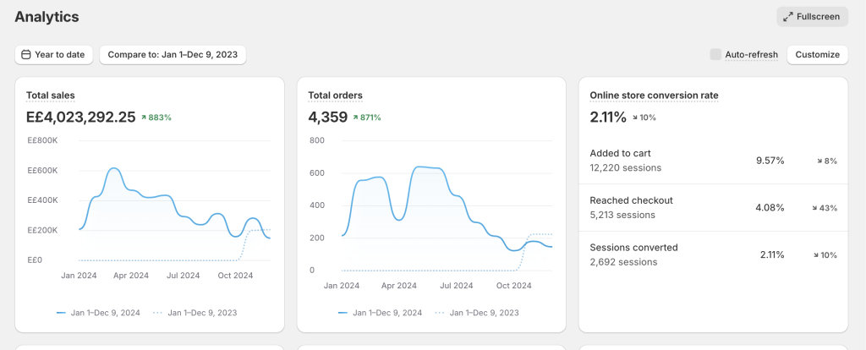Open the Total orders report title
The height and width of the screenshot is (350, 866).
336,96
